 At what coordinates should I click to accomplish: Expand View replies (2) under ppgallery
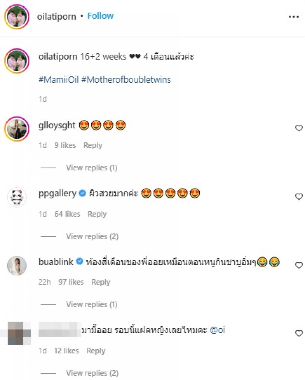[92, 236]
